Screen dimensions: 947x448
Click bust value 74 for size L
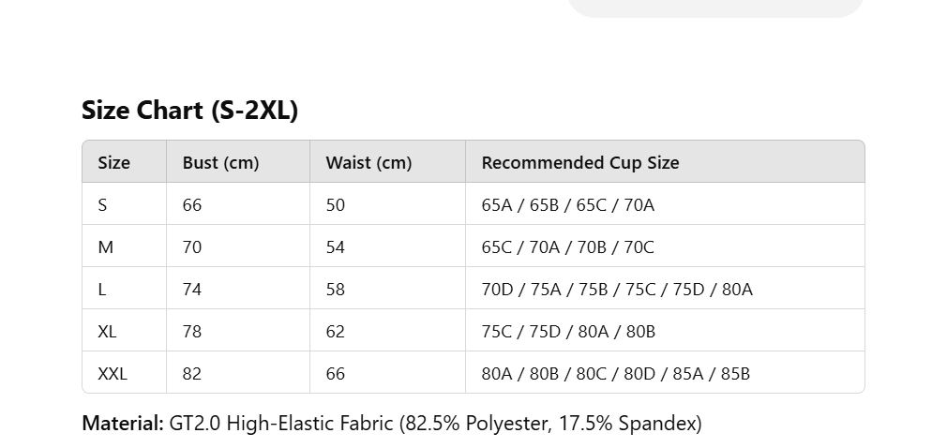(192, 289)
